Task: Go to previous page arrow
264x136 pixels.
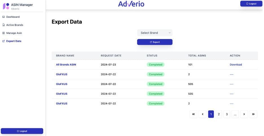Action: point(203,114)
